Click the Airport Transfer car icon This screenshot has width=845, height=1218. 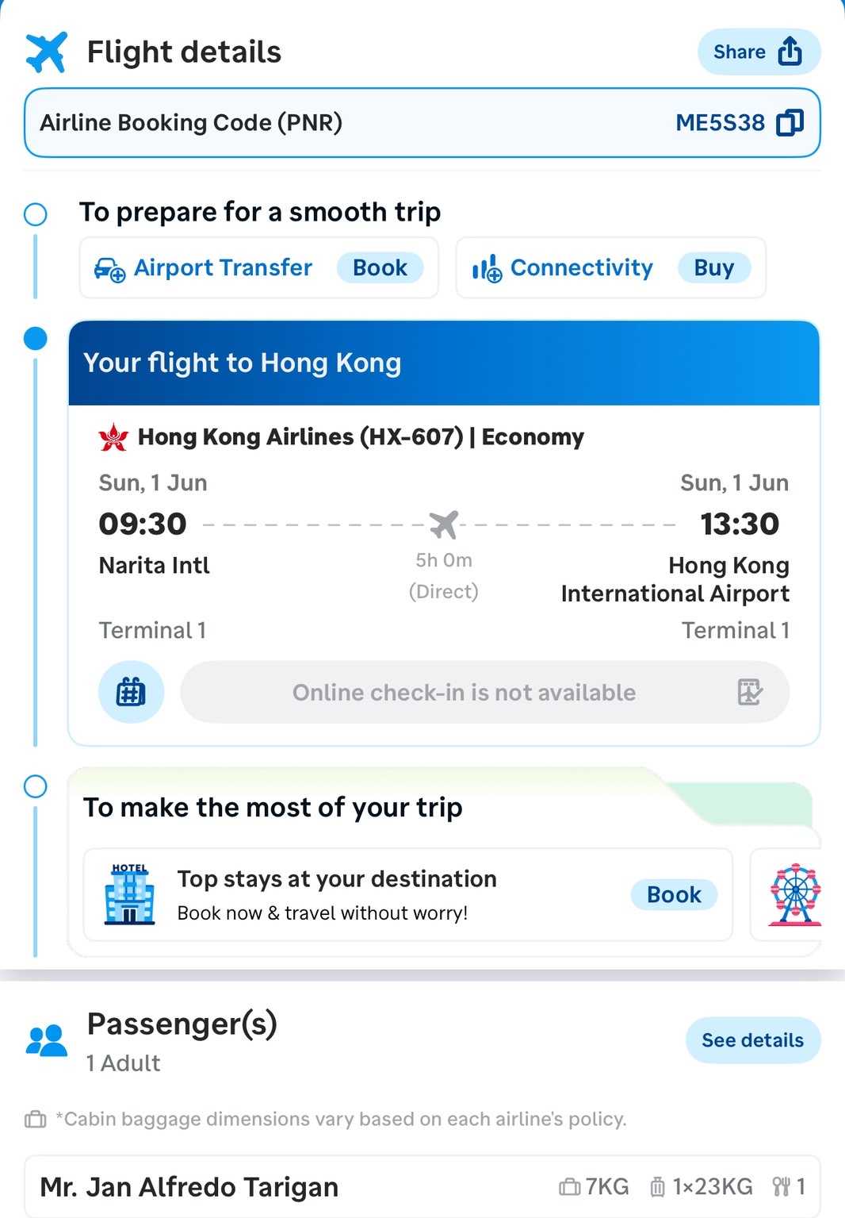[109, 269]
